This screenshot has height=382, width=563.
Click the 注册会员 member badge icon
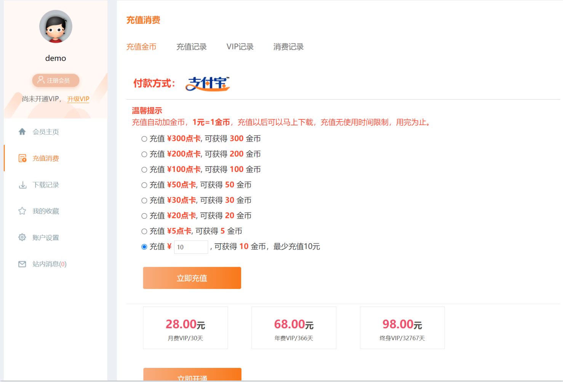pos(42,80)
